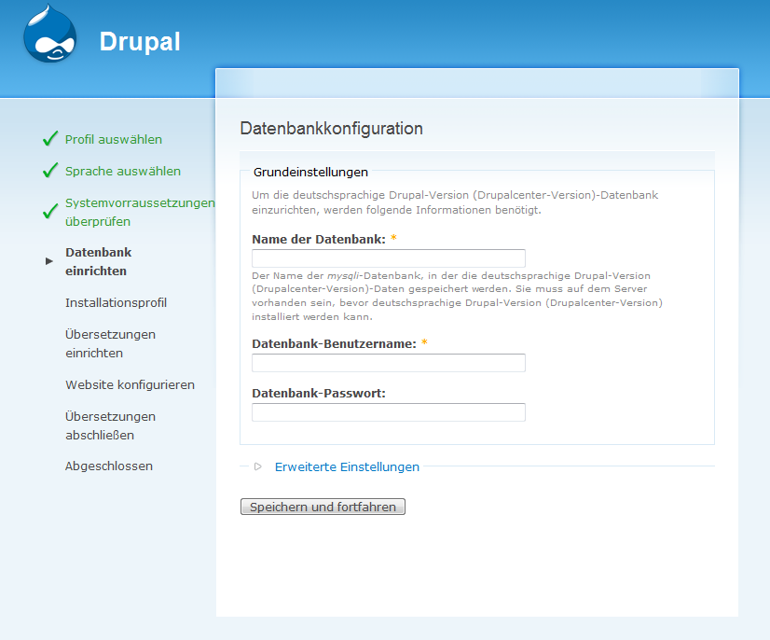
Task: Select Sprache auswählen step in sidebar
Action: (x=123, y=171)
